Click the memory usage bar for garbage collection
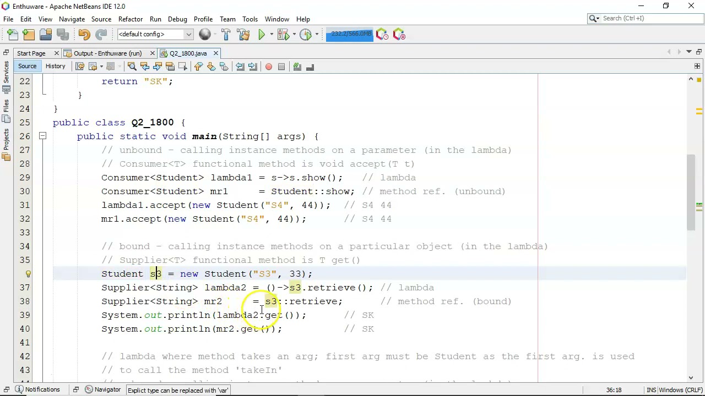 point(349,34)
